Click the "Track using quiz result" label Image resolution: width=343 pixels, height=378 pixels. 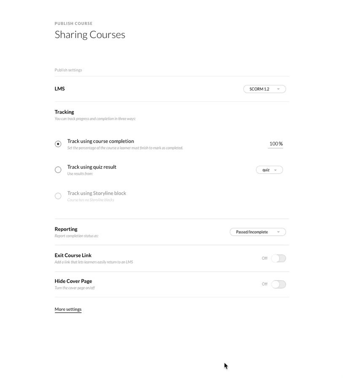92,167
